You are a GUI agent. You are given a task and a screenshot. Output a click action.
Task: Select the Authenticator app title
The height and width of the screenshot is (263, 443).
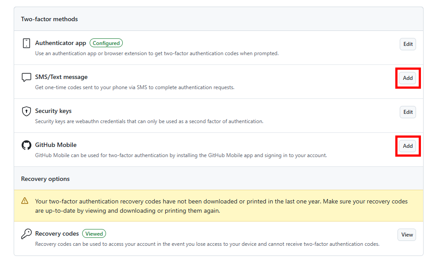(x=61, y=43)
